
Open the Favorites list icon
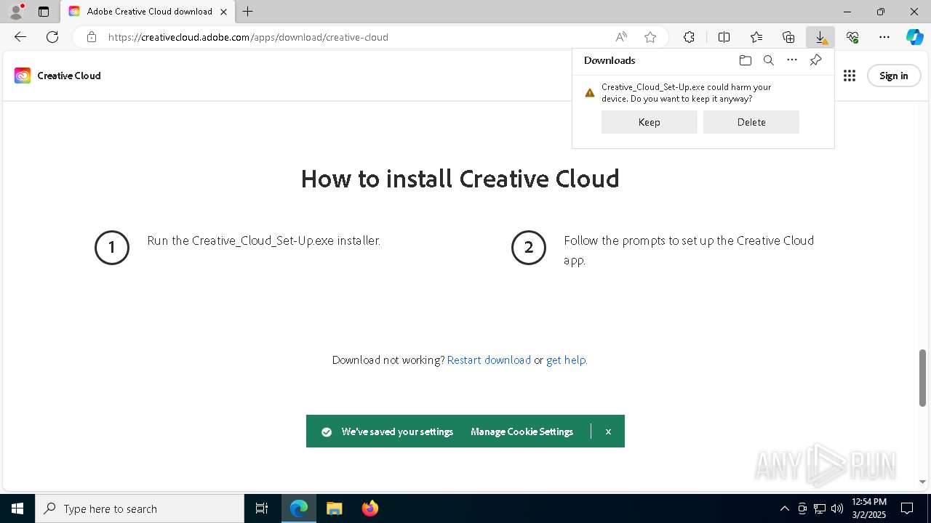756,37
